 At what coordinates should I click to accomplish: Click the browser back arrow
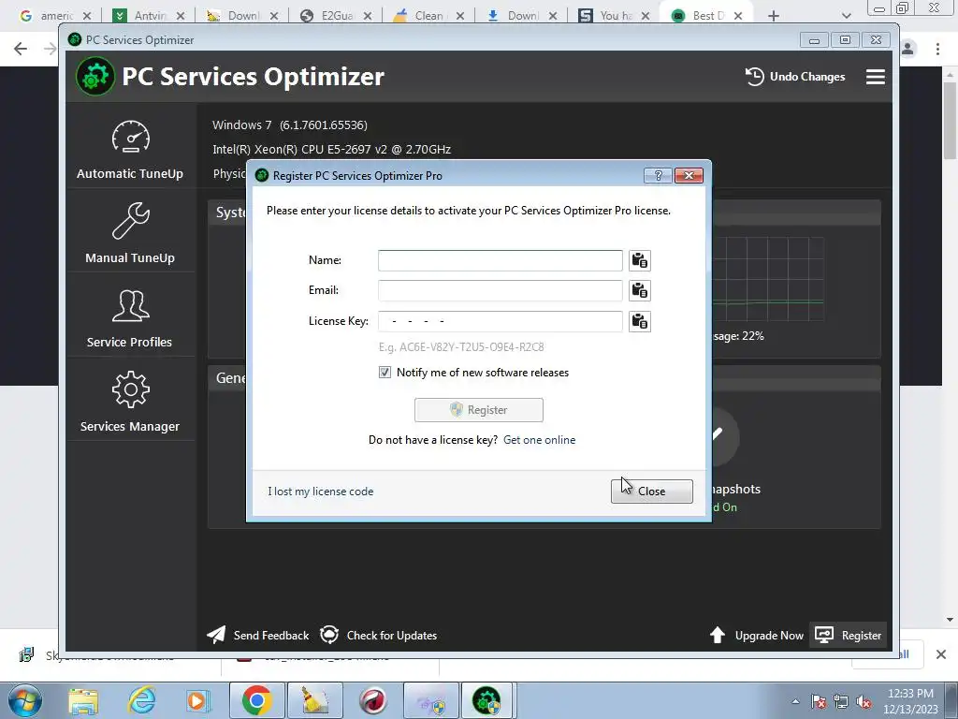pos(21,49)
